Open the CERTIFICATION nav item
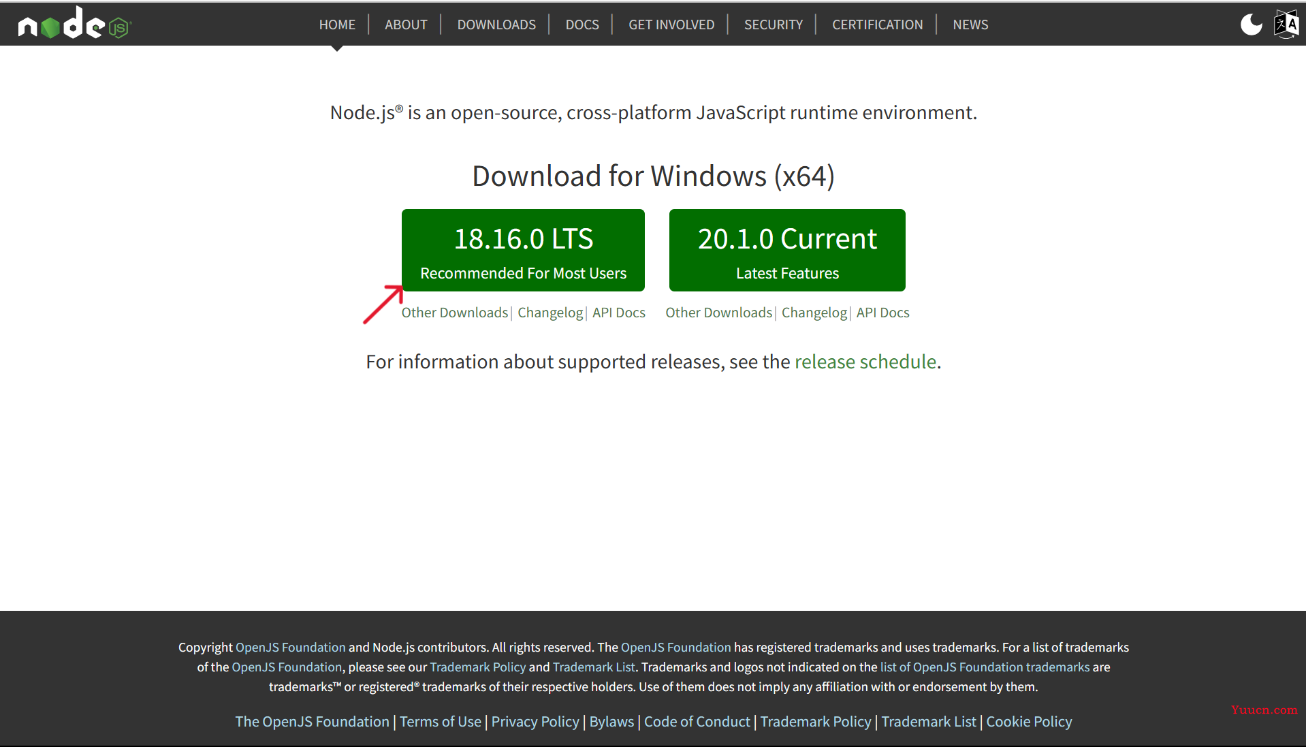 point(877,25)
